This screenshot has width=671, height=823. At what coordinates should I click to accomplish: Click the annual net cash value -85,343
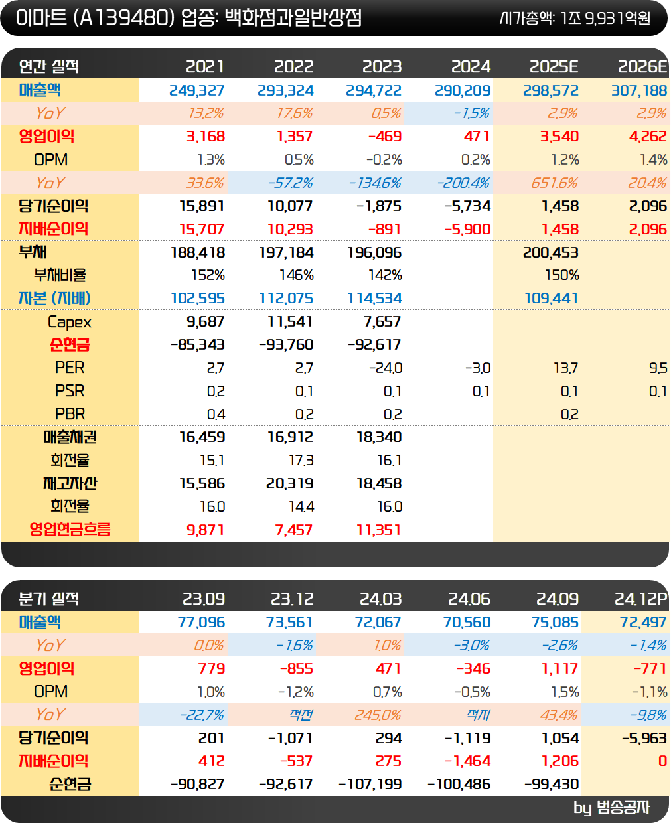pos(197,344)
